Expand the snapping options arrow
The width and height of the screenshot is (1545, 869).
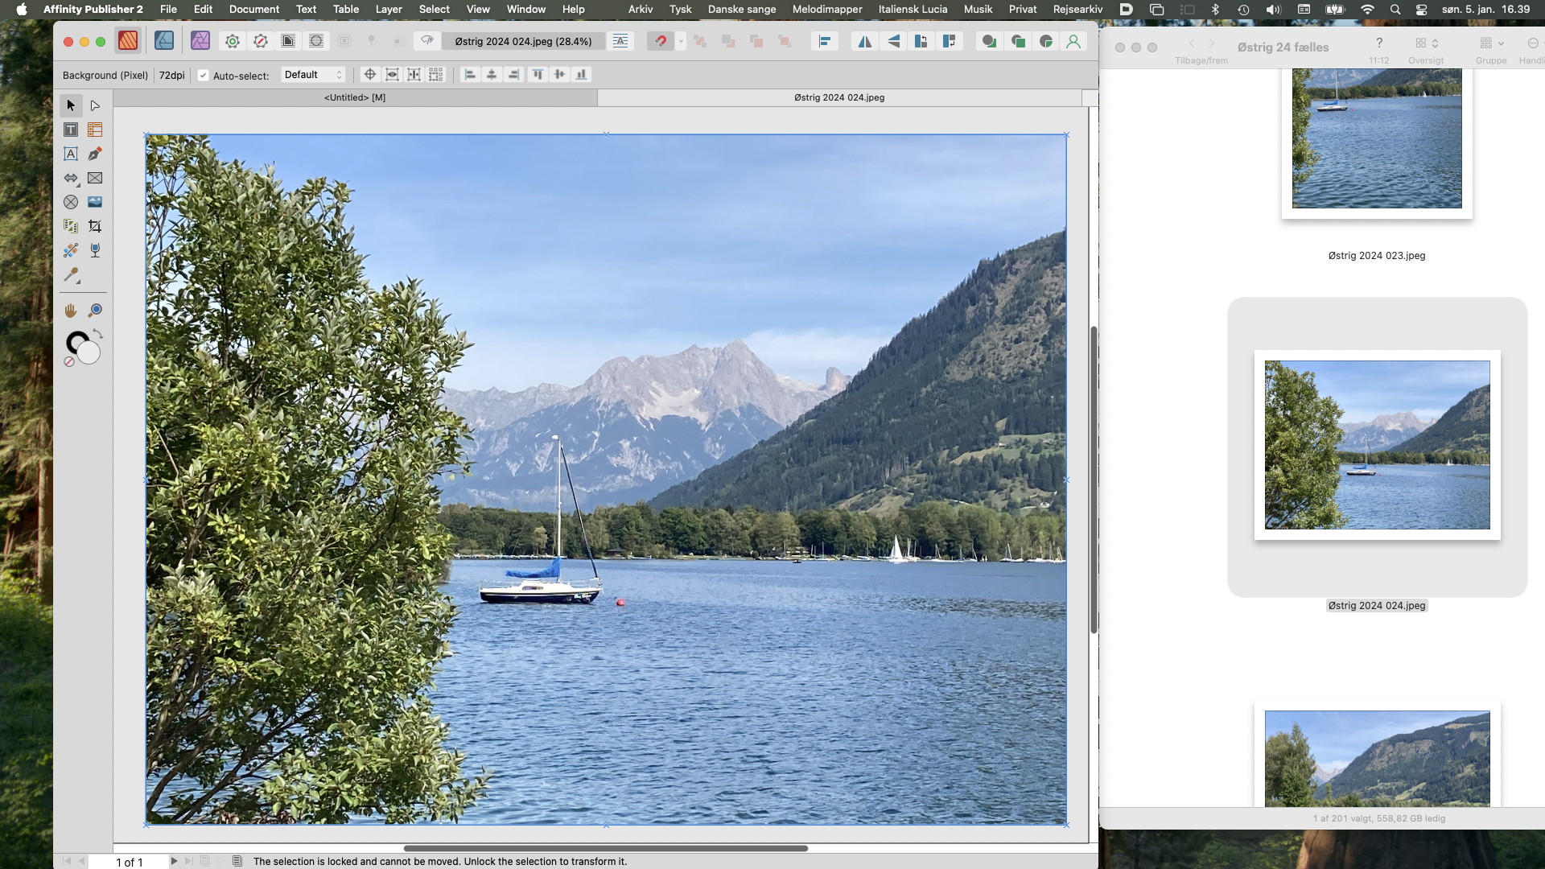click(x=681, y=41)
